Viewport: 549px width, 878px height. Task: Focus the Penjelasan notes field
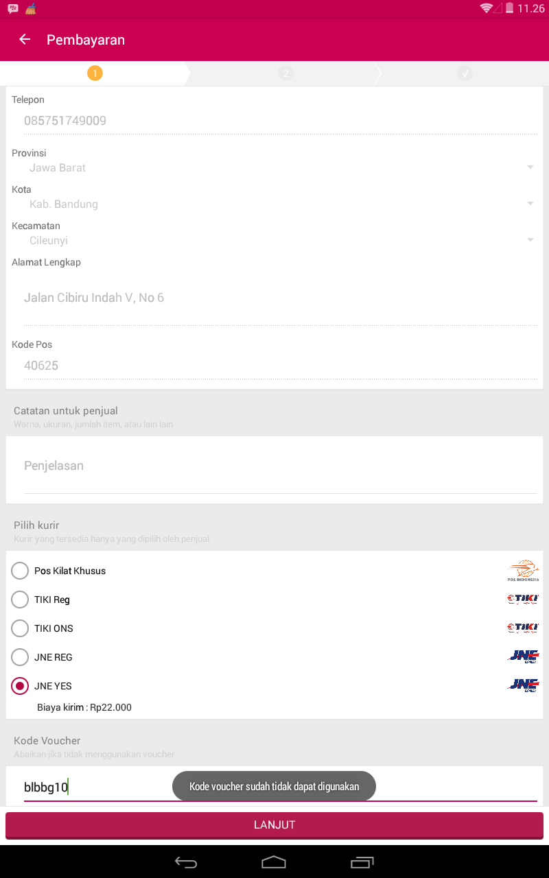[274, 466]
